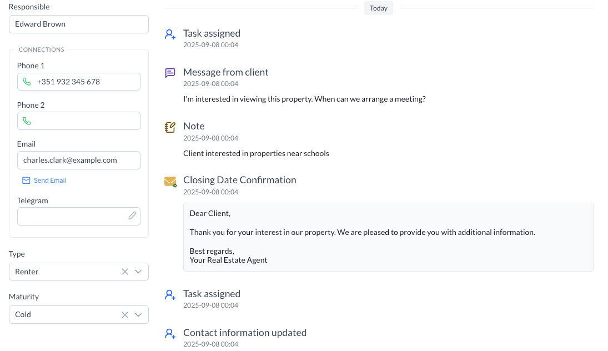Clear the Renter value with the X

124,272
